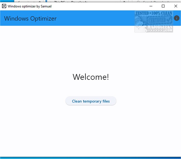This screenshot has height=159, width=181.
Task: Click the Welcome! heading text
Action: [91, 77]
